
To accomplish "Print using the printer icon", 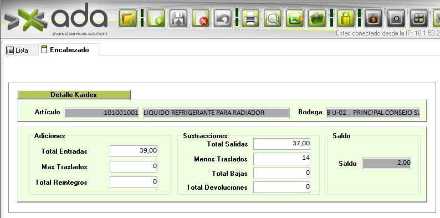I will [250, 18].
